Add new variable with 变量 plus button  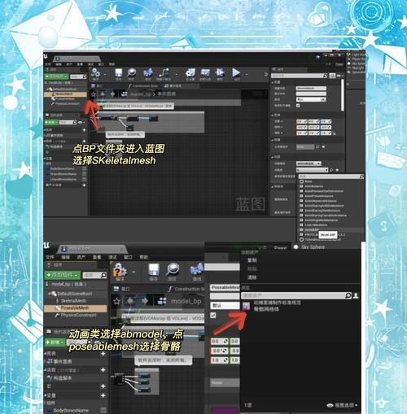pos(103,395)
